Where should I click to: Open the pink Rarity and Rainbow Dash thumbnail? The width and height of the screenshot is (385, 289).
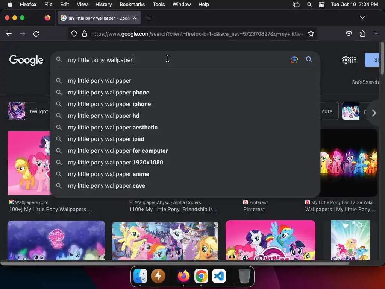270,240
